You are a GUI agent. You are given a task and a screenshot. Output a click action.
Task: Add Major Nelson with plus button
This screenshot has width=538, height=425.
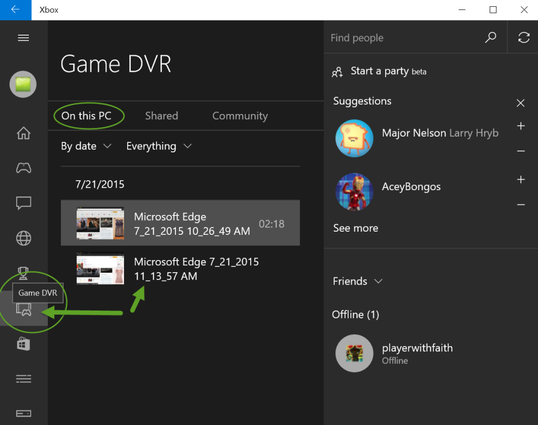tap(521, 126)
